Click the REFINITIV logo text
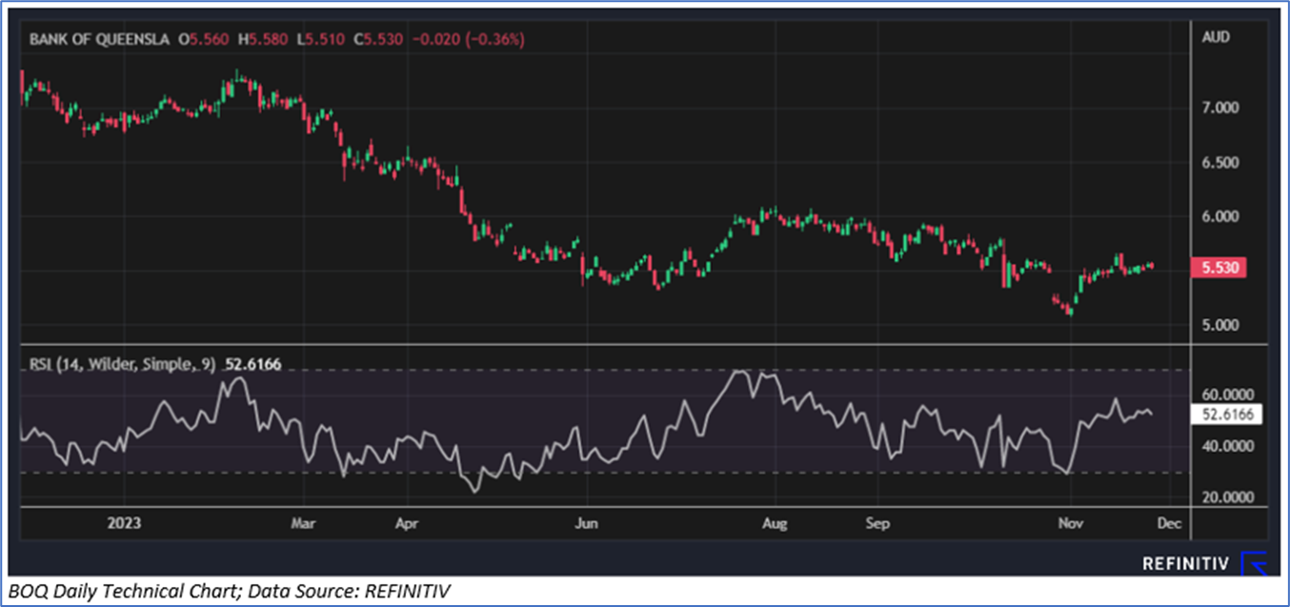 coord(1186,563)
